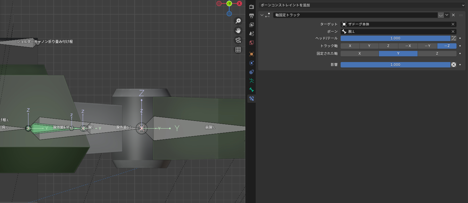Set track axis to -Y

click(x=427, y=46)
